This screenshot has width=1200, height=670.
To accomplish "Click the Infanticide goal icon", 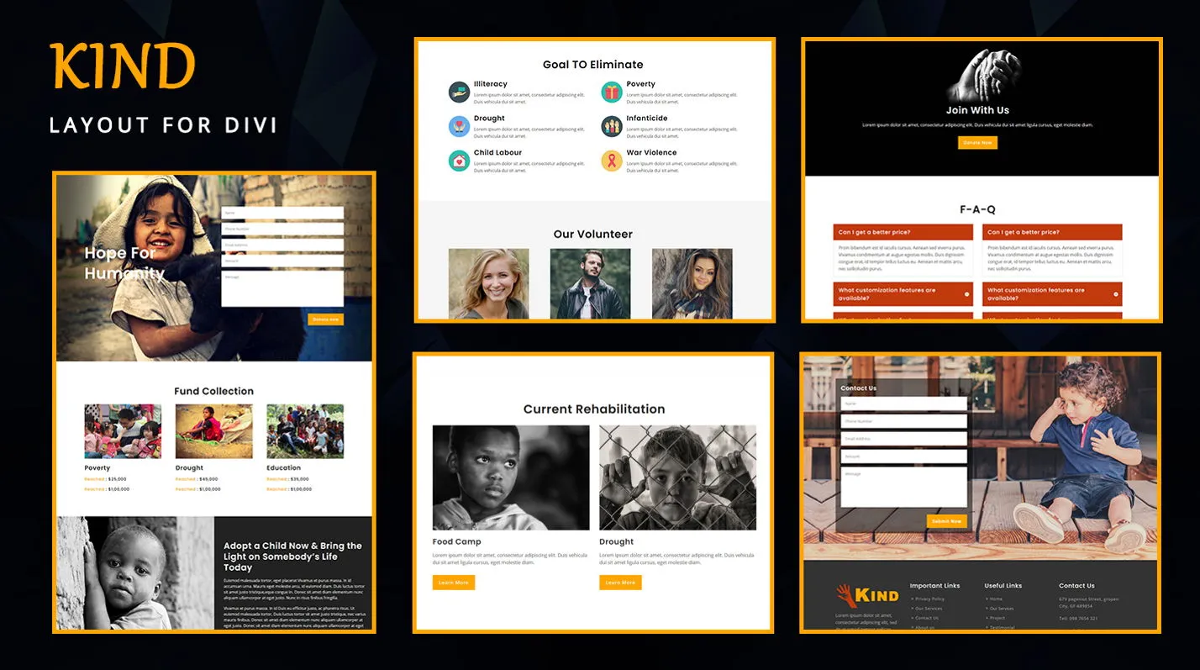I will pyautogui.click(x=612, y=127).
